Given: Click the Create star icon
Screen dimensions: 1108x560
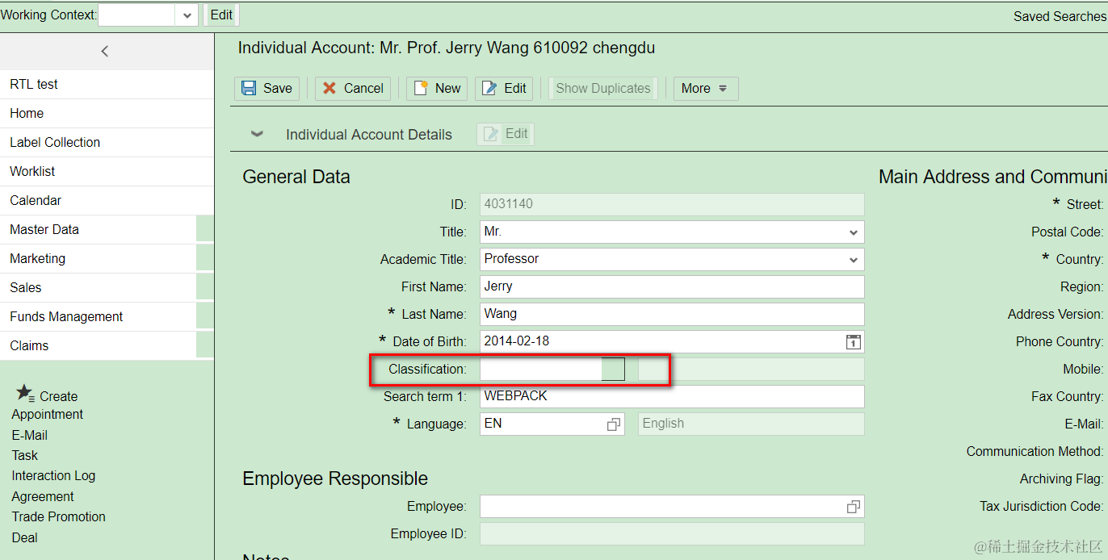Looking at the screenshot, I should click(25, 393).
